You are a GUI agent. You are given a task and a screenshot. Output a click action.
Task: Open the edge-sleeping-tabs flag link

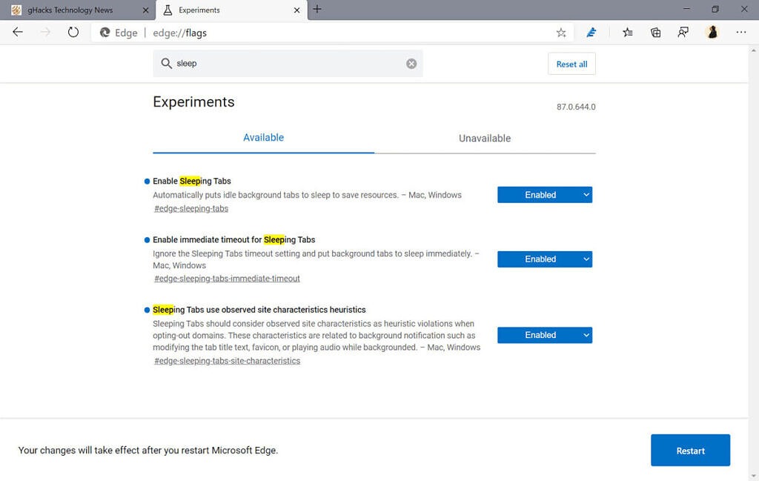tap(190, 208)
